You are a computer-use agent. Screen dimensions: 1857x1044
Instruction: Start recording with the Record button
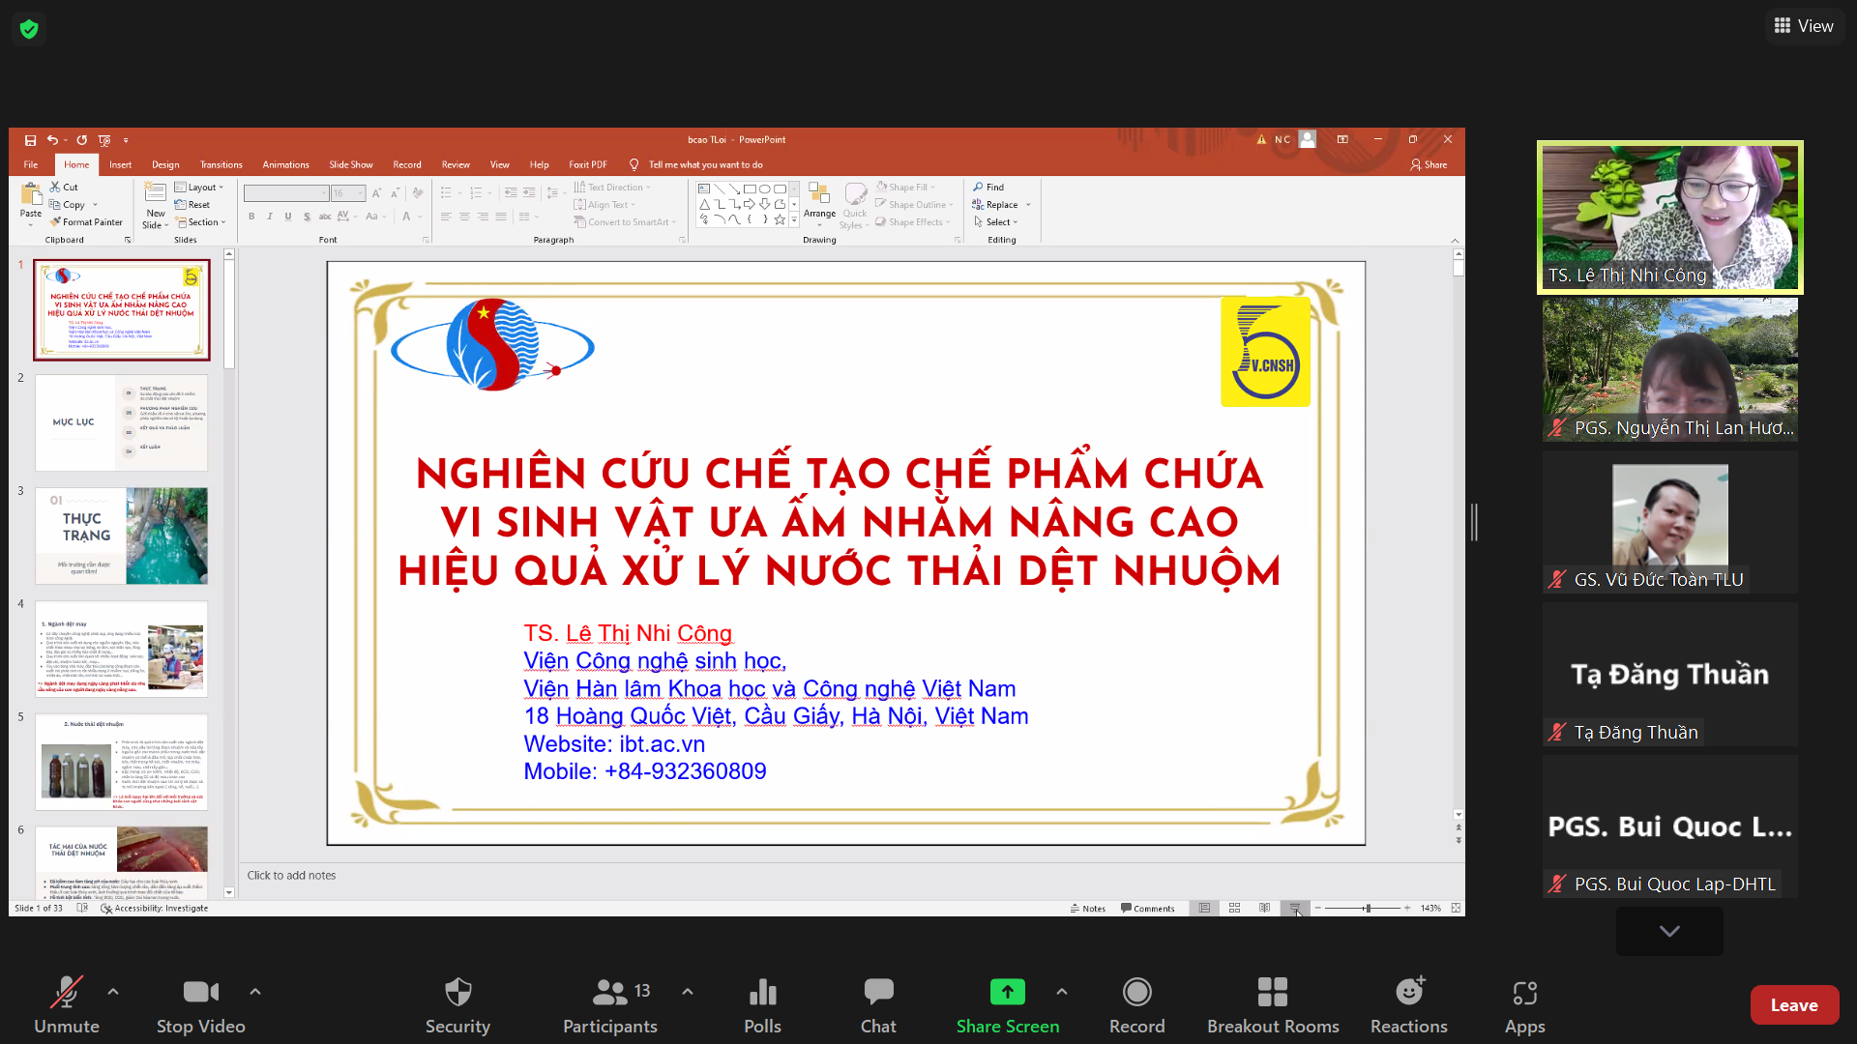[1136, 993]
